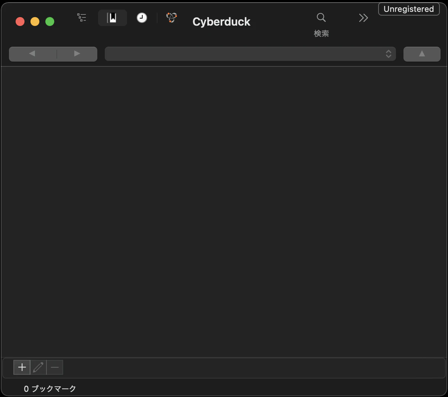Click the Bonjour network icon
This screenshot has width=448, height=397.
[172, 17]
